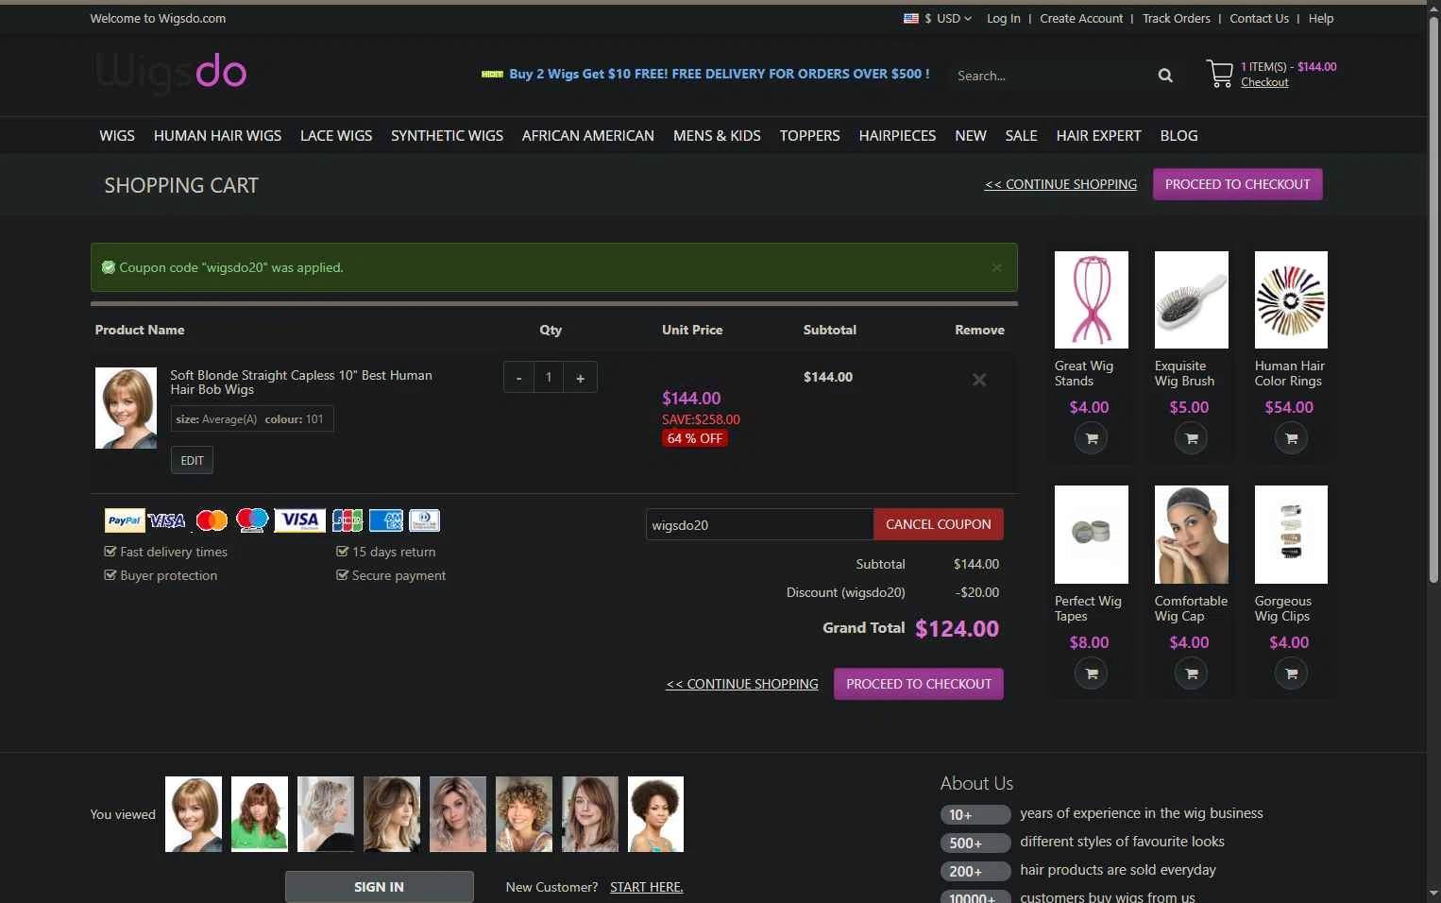Open the MENS & KIDS menu
This screenshot has height=903, width=1441.
click(x=717, y=136)
